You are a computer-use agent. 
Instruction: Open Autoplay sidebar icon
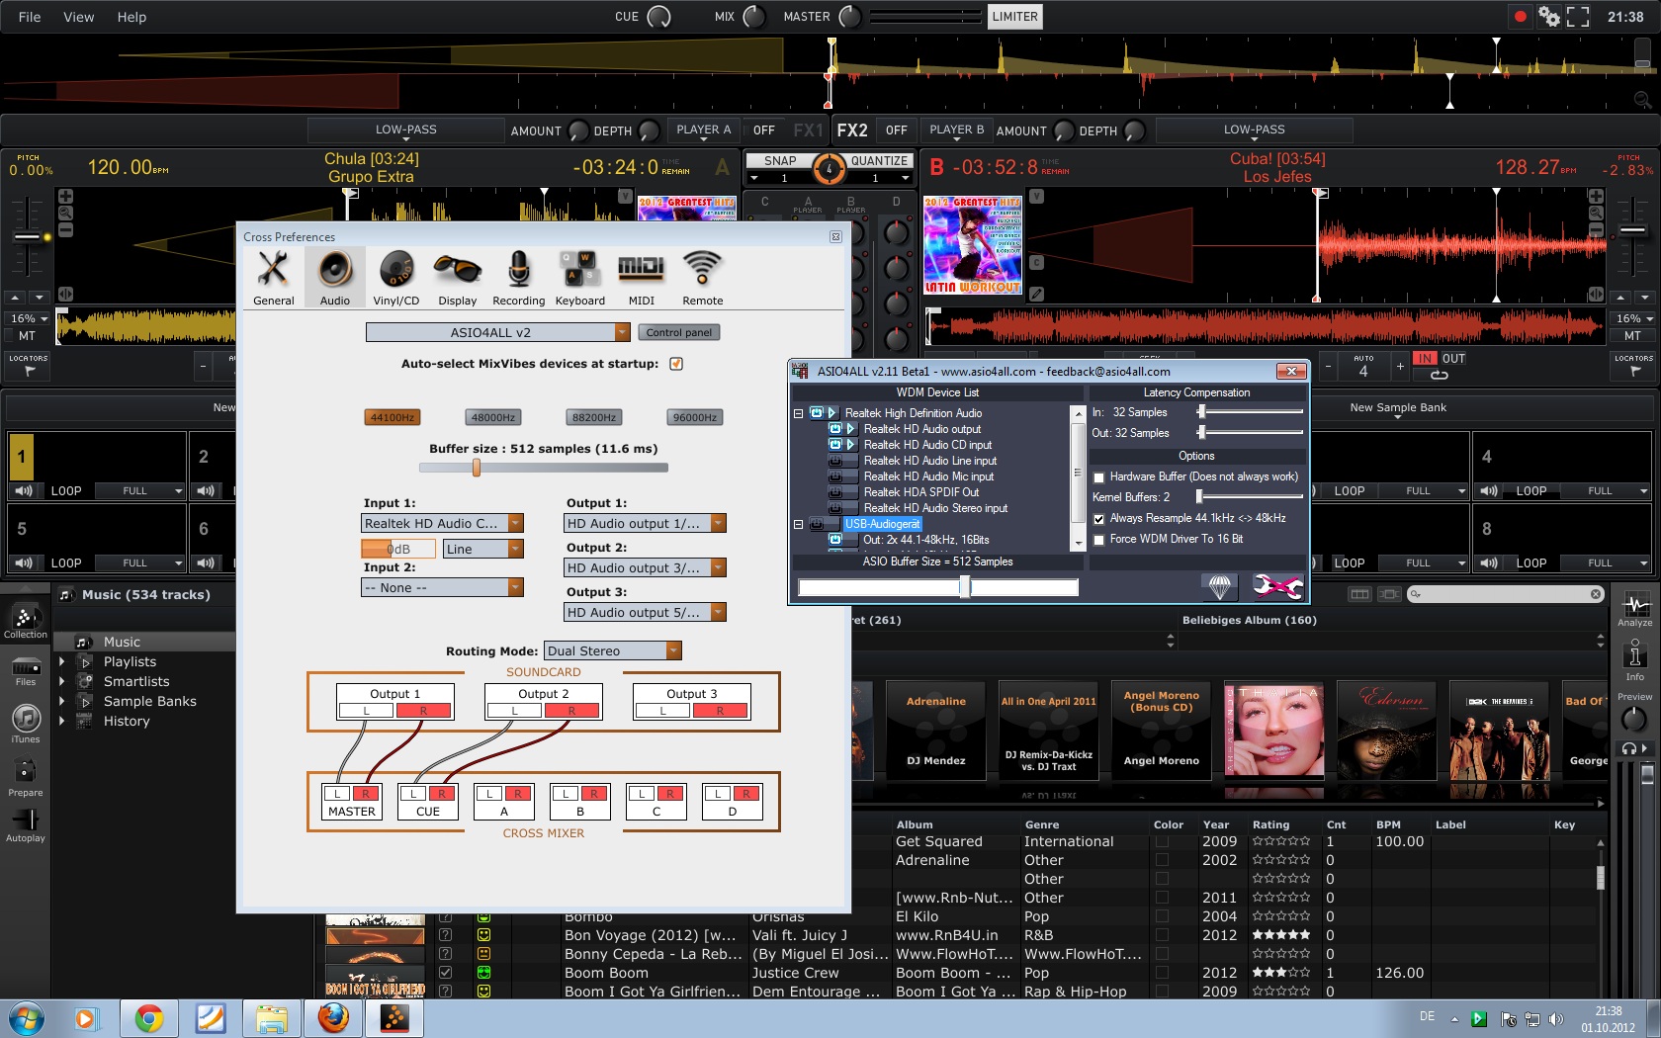click(x=26, y=825)
